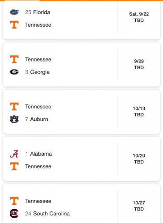Select the 10/20 TBD game time
The image size is (163, 223).
[139, 159]
